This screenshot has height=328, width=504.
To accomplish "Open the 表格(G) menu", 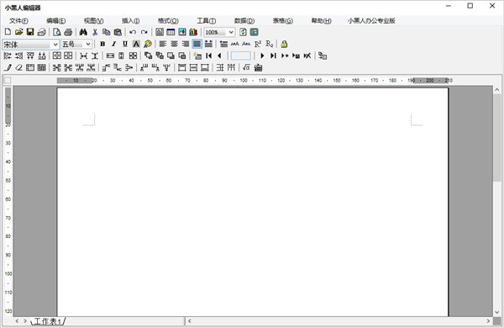I will coord(283,20).
